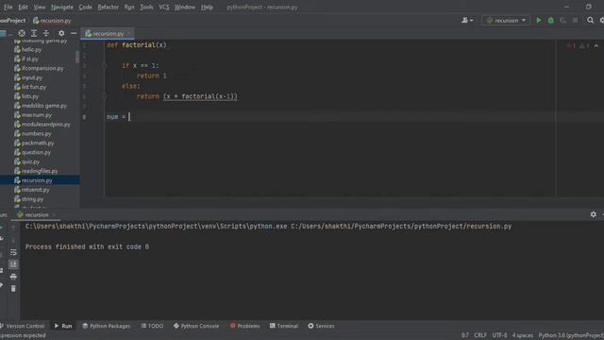The image size is (604, 340).
Task: Clear all console output with trash icon
Action: click(13, 289)
